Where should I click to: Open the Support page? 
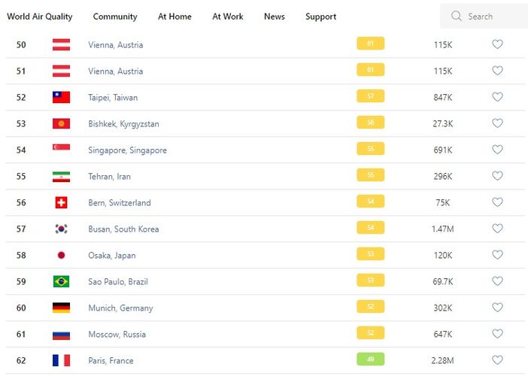pos(320,17)
